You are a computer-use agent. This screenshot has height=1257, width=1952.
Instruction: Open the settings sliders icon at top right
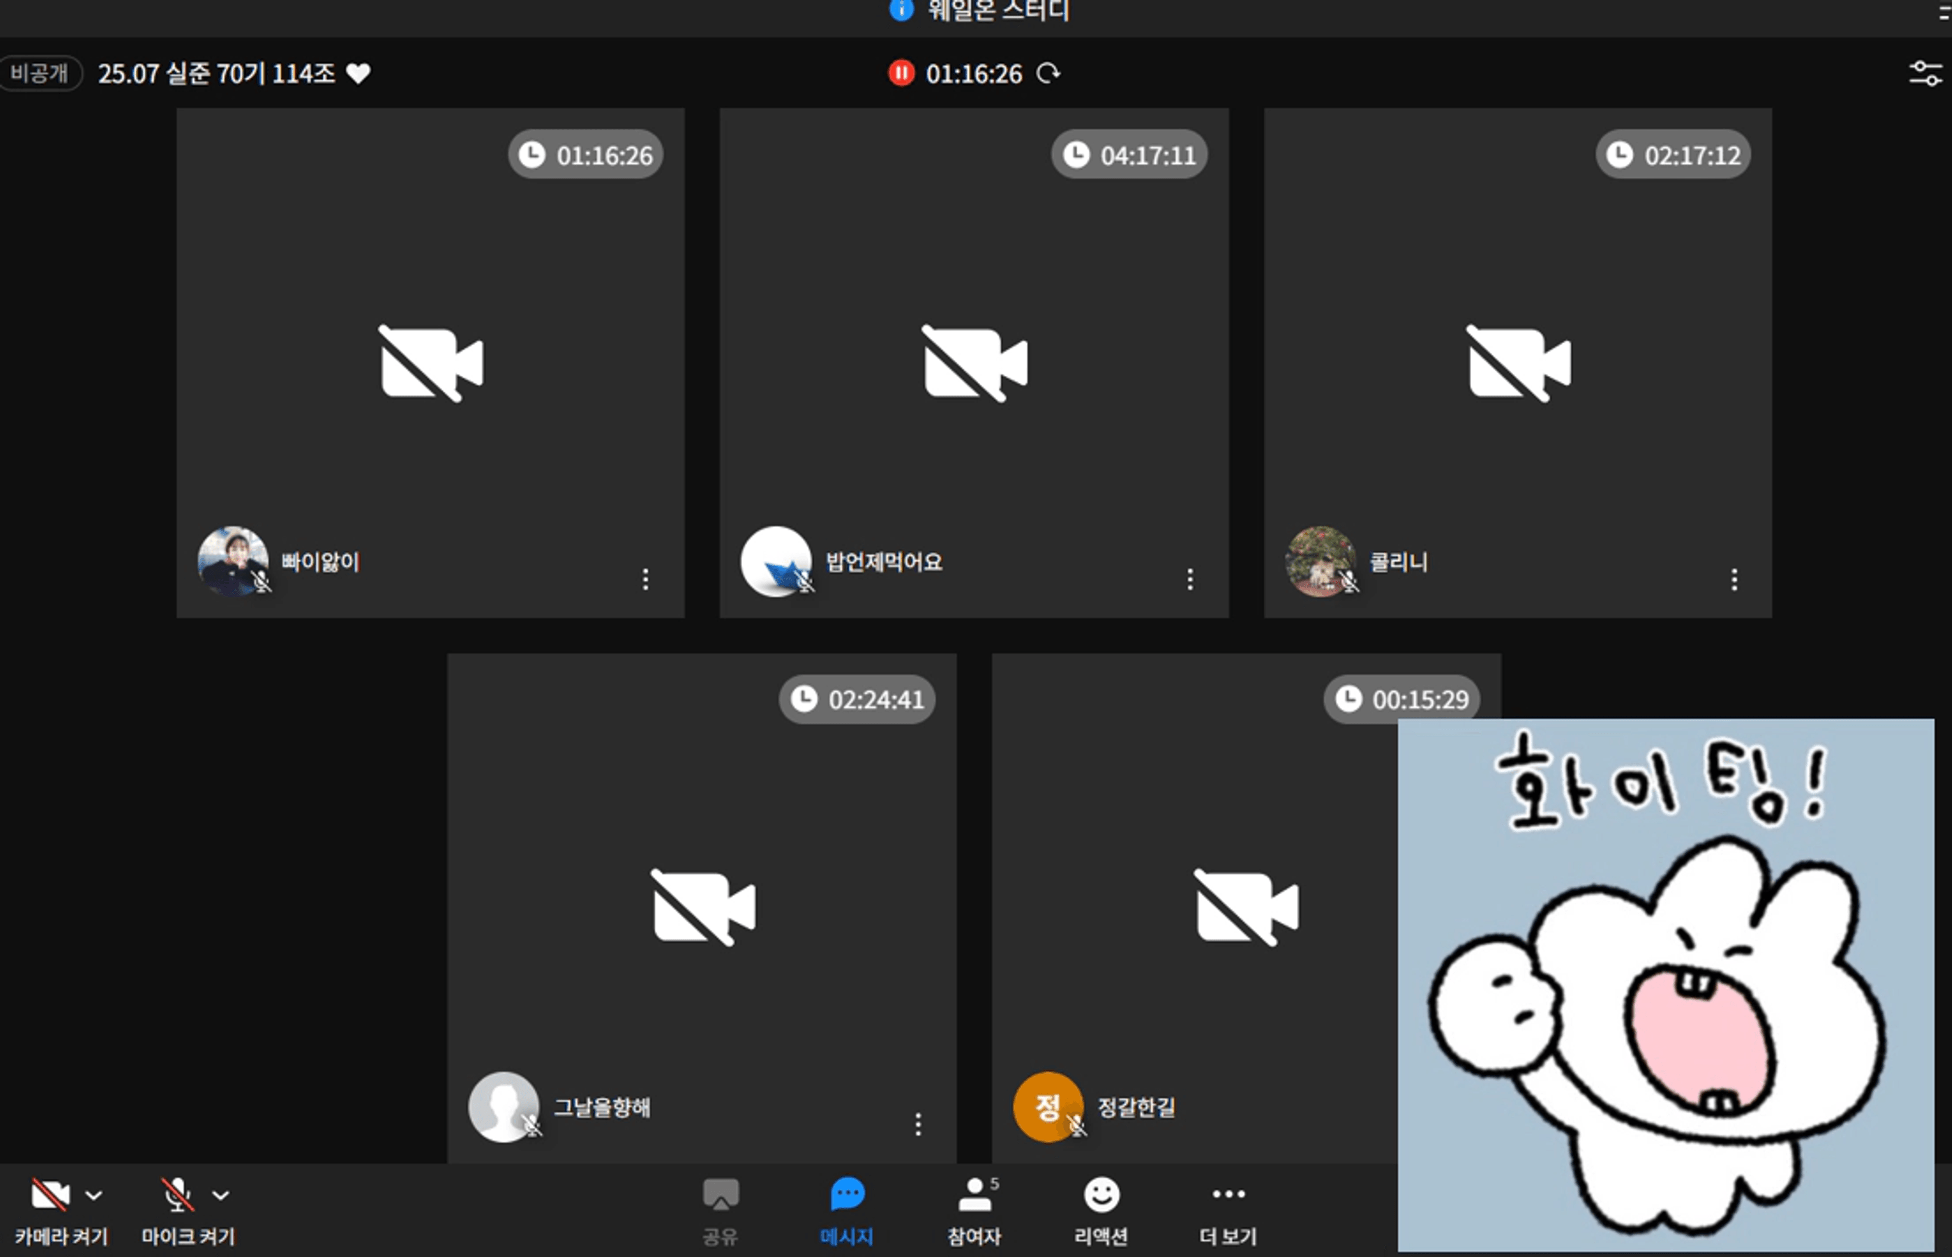[1926, 73]
